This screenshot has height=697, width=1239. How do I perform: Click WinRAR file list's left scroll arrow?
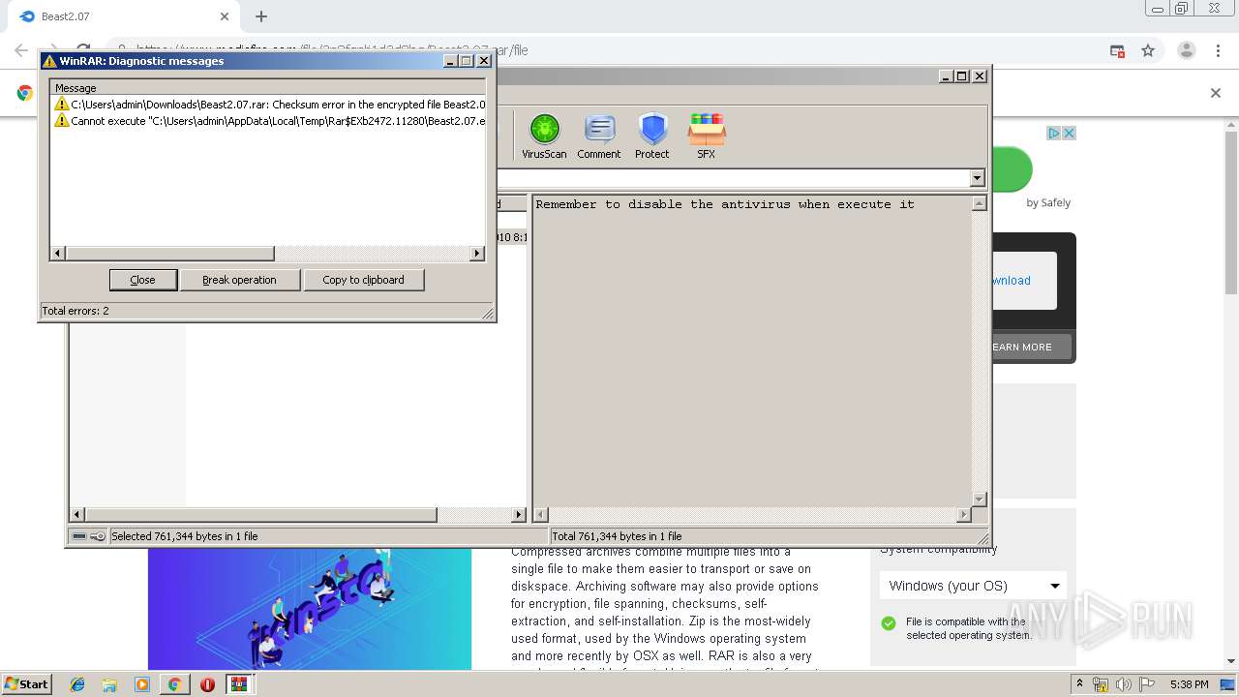click(77, 515)
